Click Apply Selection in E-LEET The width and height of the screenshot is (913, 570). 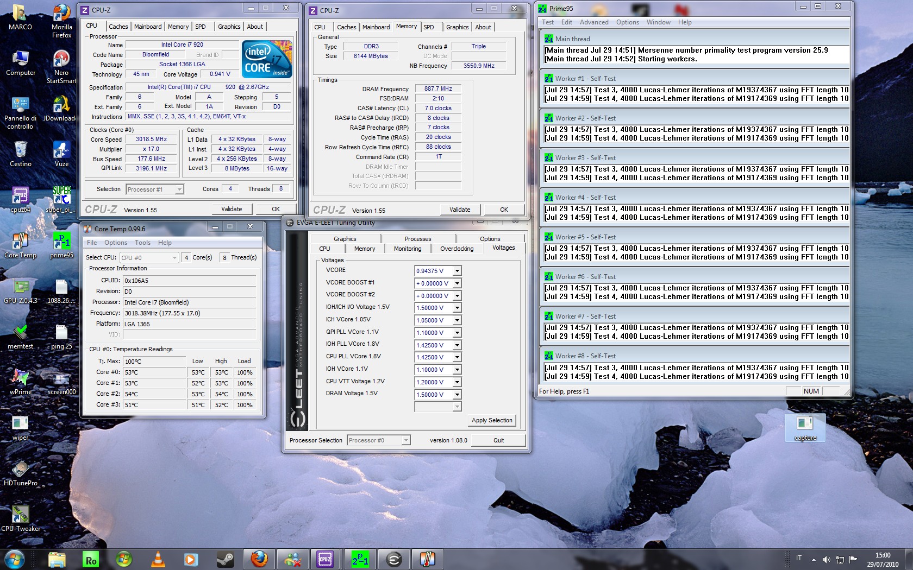[x=492, y=420]
